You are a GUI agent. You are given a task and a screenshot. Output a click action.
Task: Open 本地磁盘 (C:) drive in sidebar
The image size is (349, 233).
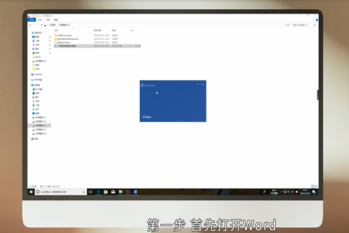(x=40, y=117)
